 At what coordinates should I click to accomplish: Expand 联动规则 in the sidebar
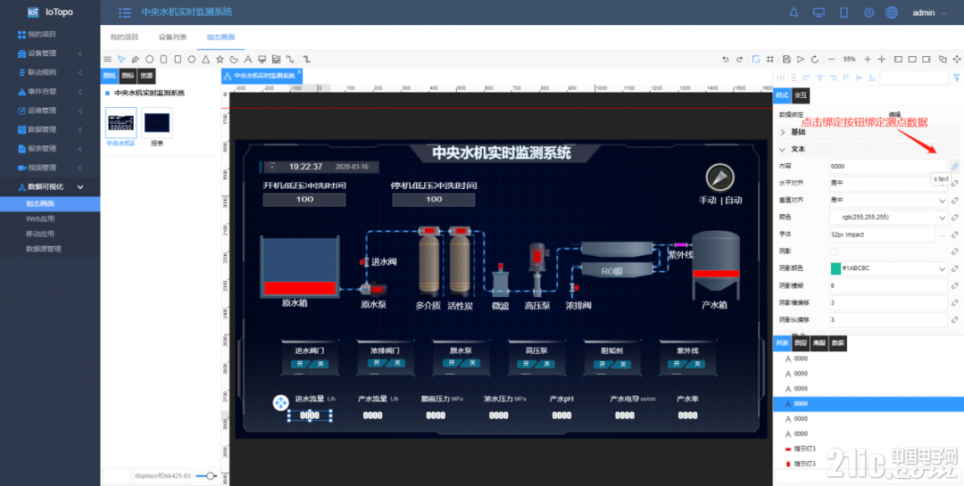pos(50,72)
